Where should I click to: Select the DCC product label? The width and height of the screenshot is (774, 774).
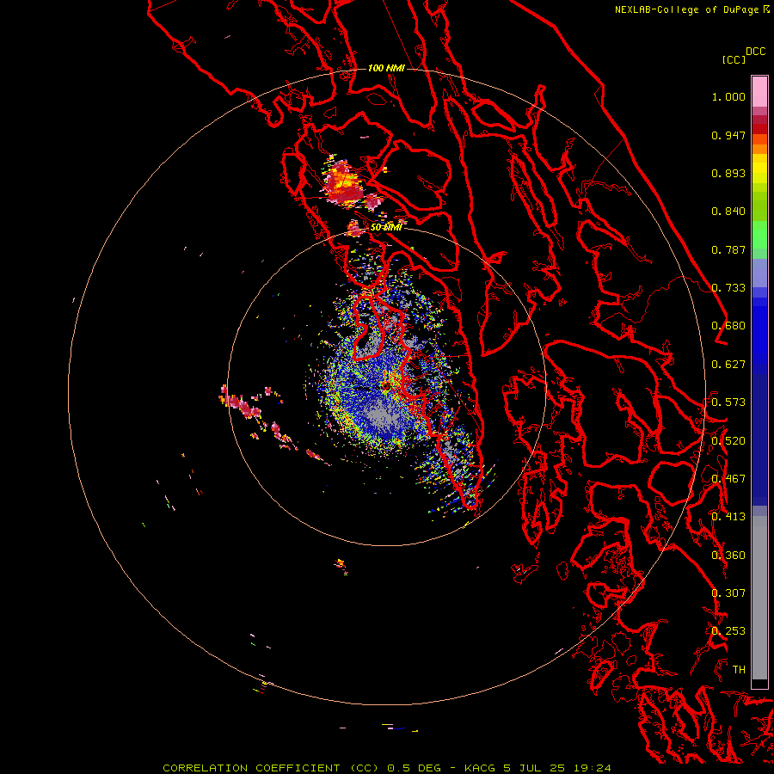point(755,52)
